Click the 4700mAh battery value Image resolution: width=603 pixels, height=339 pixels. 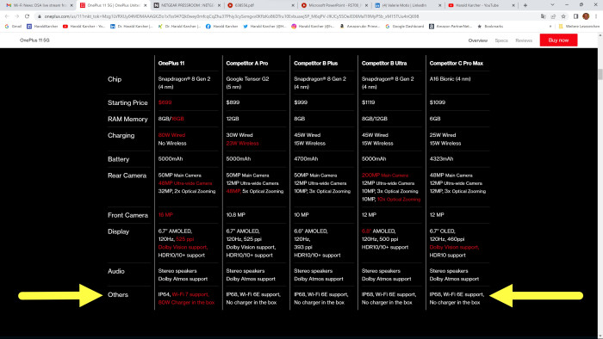point(306,158)
